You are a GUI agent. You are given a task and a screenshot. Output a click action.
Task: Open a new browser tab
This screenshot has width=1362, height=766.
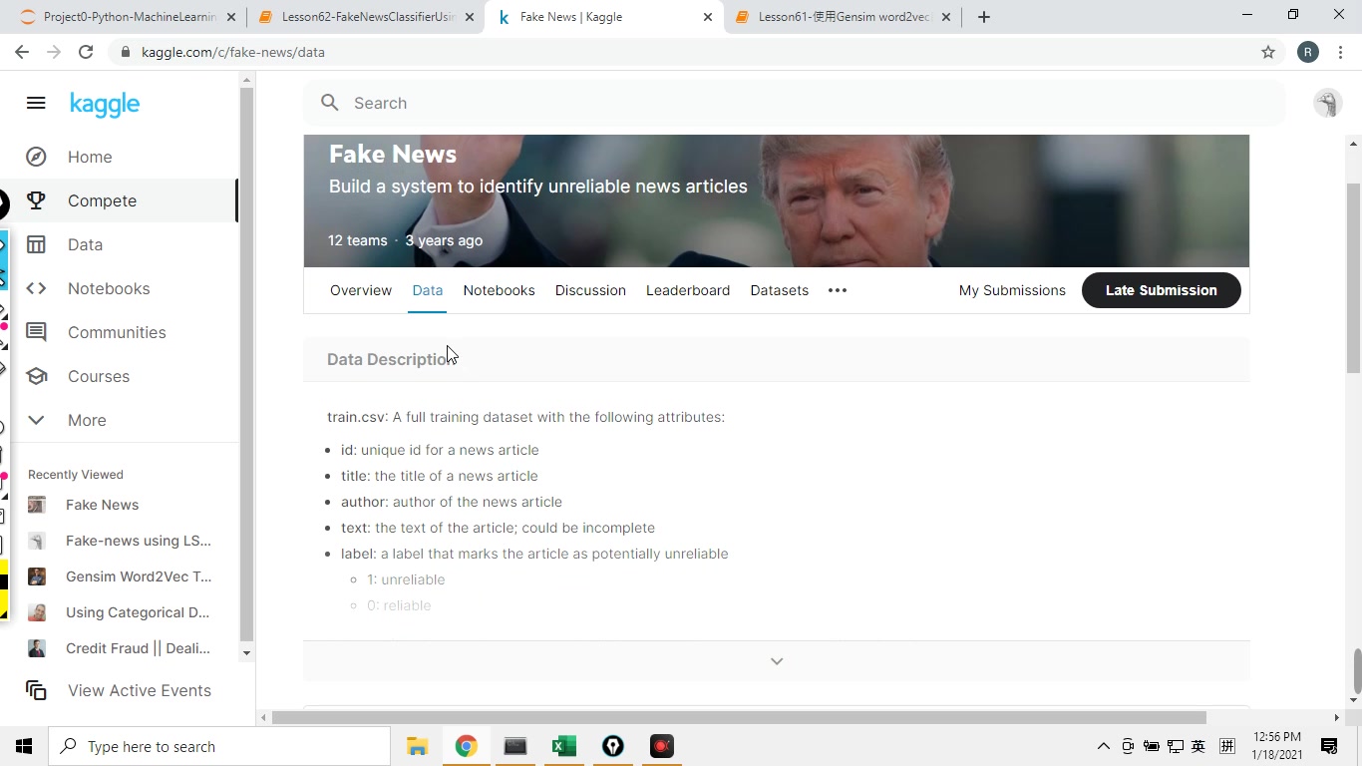pos(984,17)
